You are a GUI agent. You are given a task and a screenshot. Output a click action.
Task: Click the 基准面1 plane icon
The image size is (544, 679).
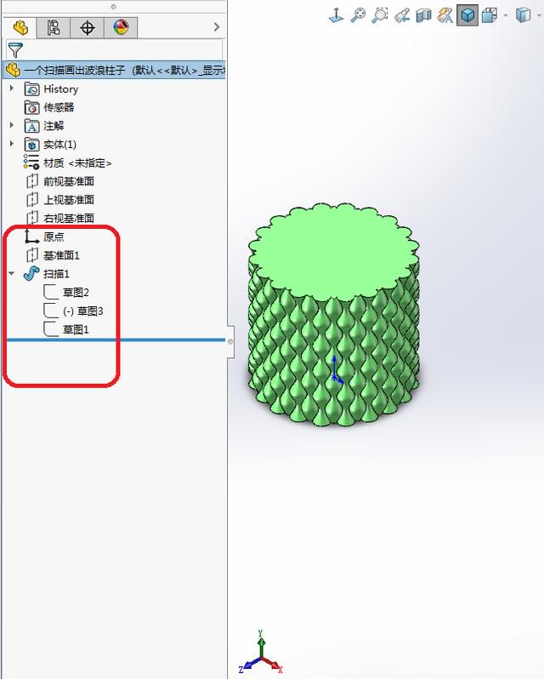(x=32, y=255)
